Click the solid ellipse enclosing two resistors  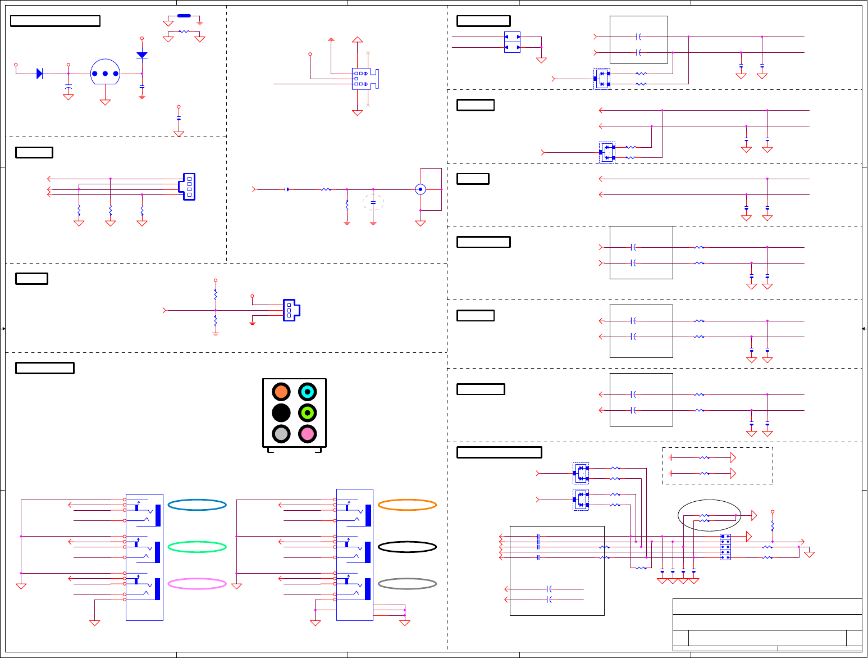tap(710, 515)
